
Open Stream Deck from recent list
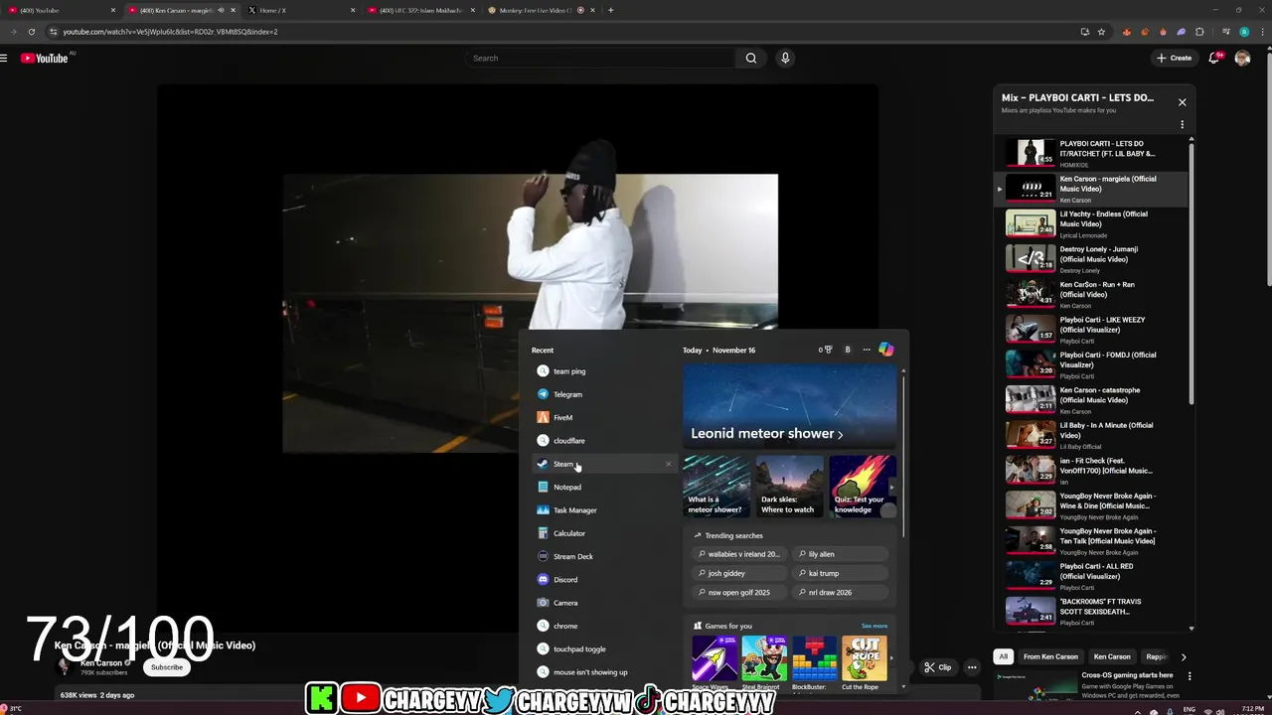pyautogui.click(x=602, y=556)
